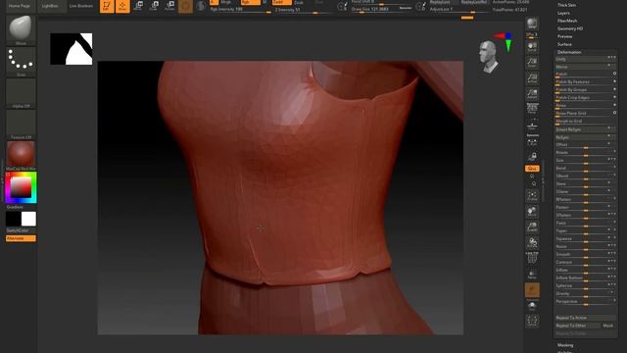Click the Rotate view icon in right shelf
This screenshot has height=353, width=627.
[532, 242]
